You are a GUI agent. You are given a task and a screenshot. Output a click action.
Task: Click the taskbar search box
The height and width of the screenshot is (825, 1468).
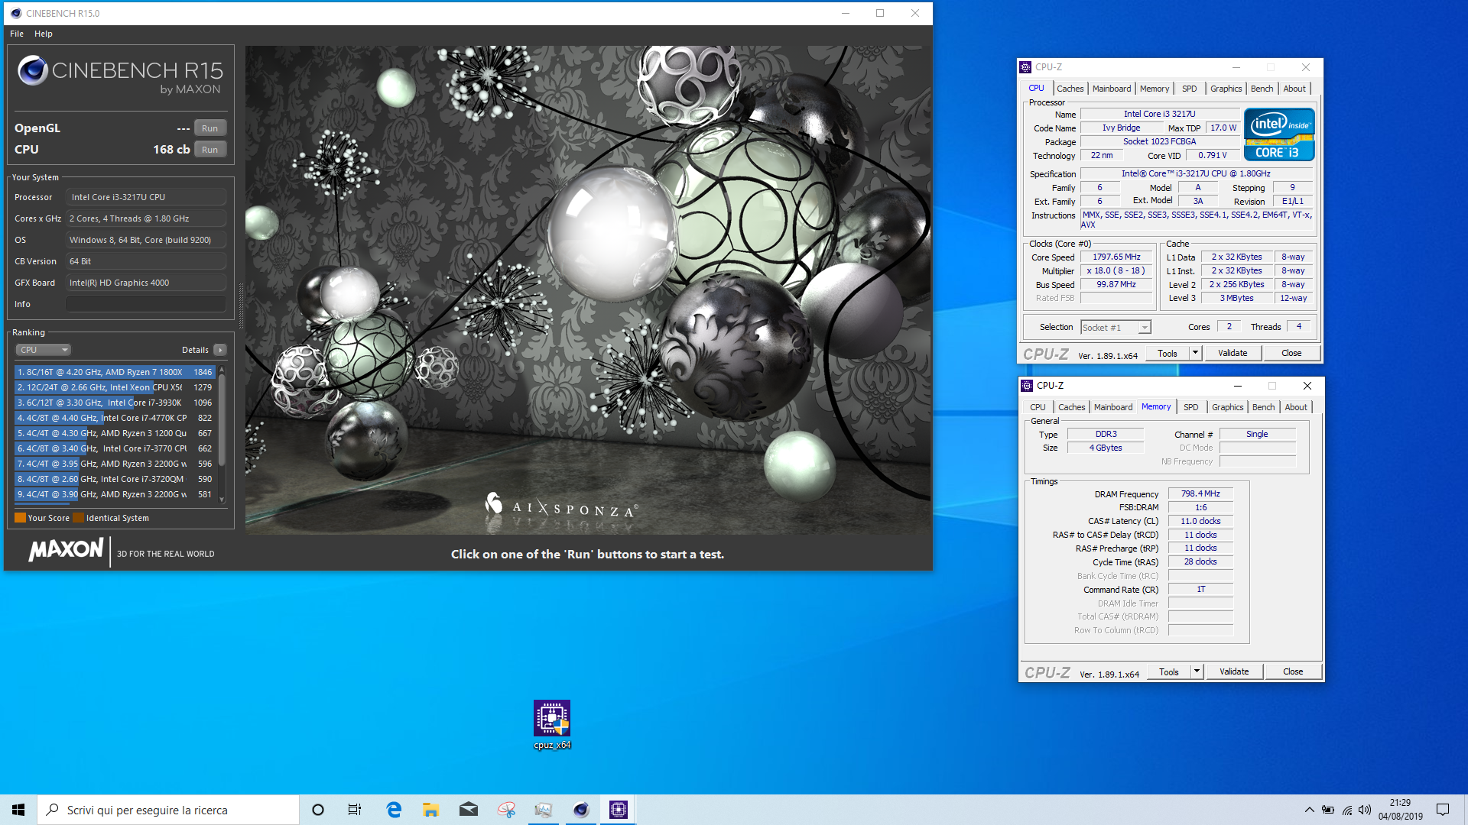[x=168, y=810]
